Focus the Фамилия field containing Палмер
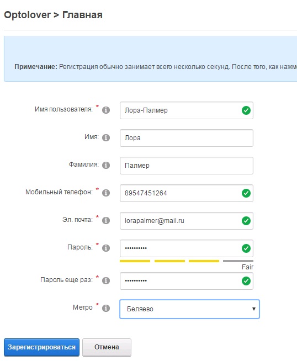 click(x=187, y=166)
